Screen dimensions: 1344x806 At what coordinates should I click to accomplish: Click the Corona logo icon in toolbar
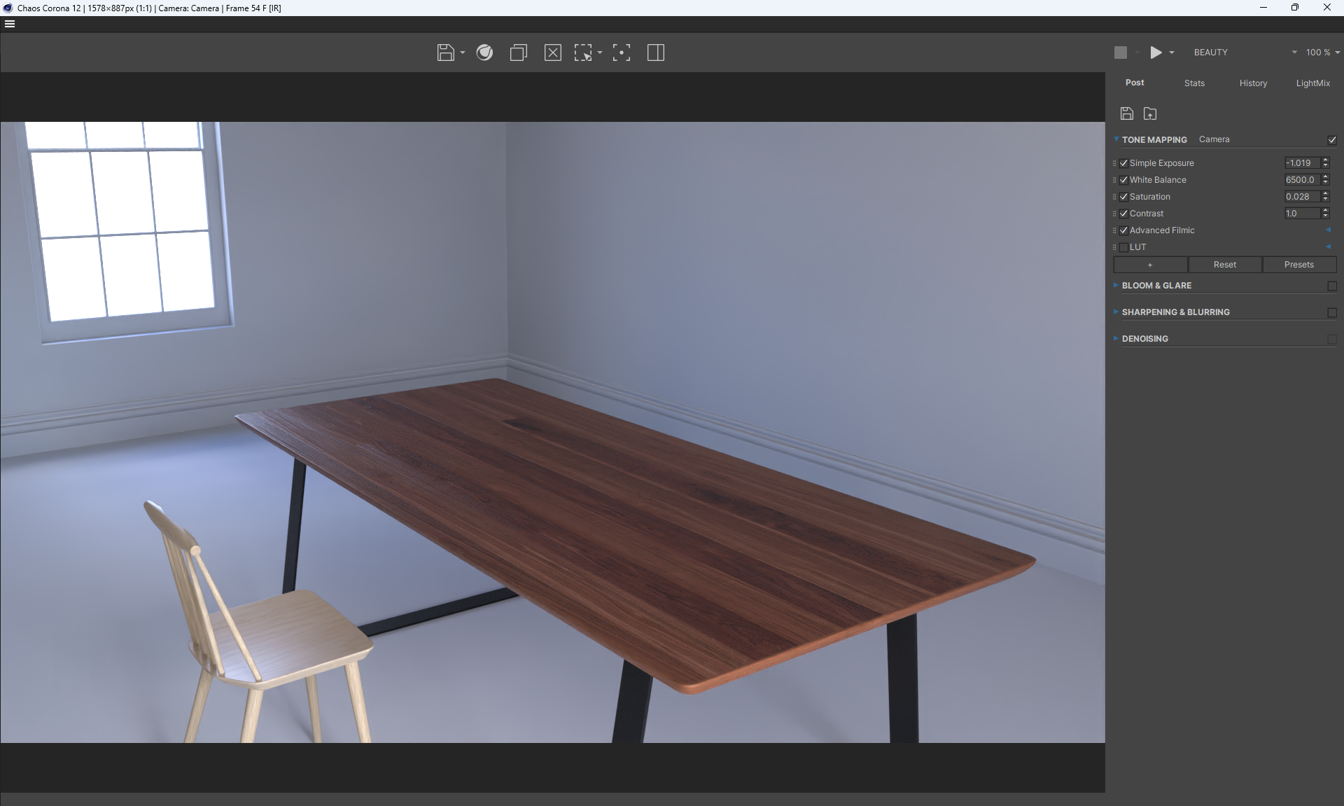(x=484, y=53)
